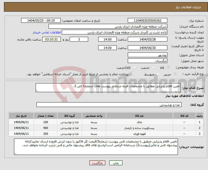Click the quantity 100 cell

[45, 122]
